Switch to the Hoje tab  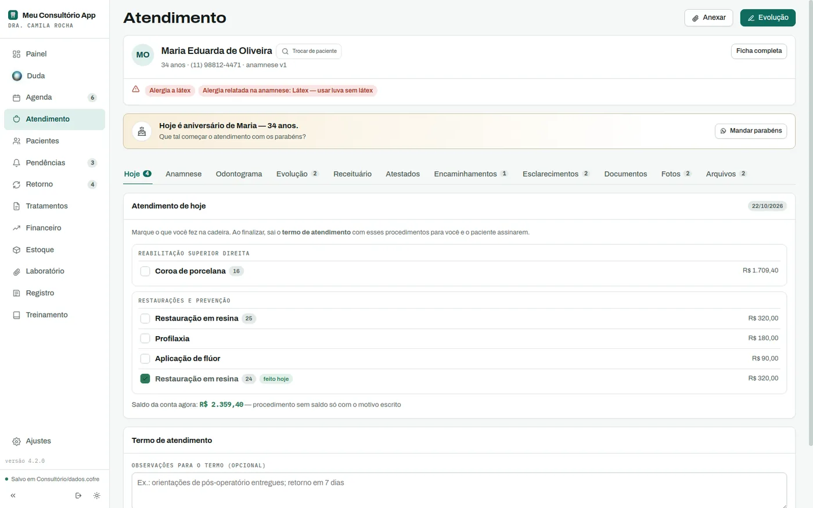138,174
